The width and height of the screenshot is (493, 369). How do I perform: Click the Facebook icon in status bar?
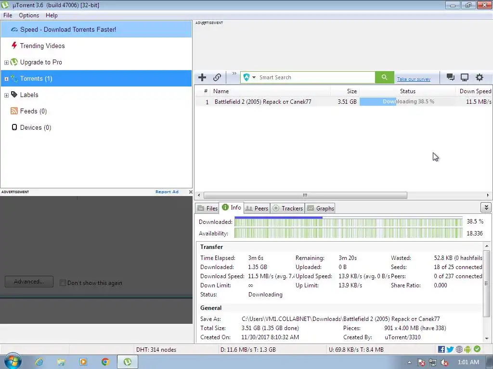pos(441,349)
